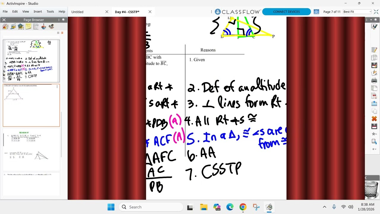Open the Windows Start menu
Image resolution: width=380 pixels, height=214 pixels.
[111, 207]
